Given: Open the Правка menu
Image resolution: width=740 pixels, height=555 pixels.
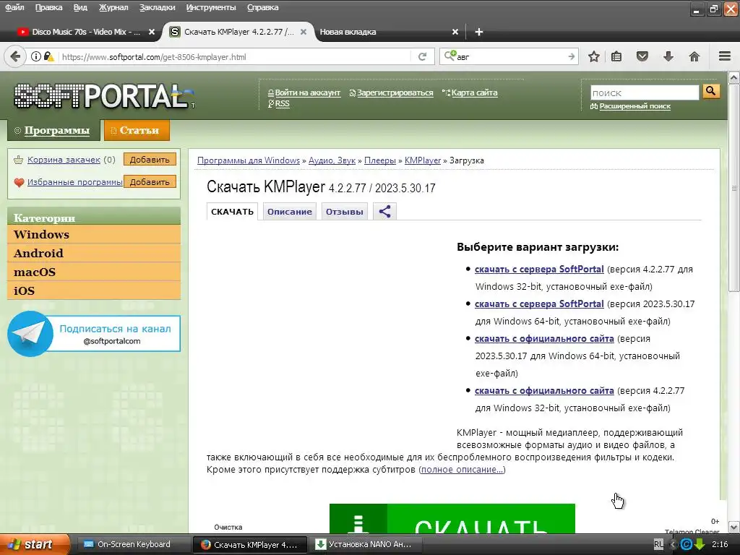Looking at the screenshot, I should (48, 7).
